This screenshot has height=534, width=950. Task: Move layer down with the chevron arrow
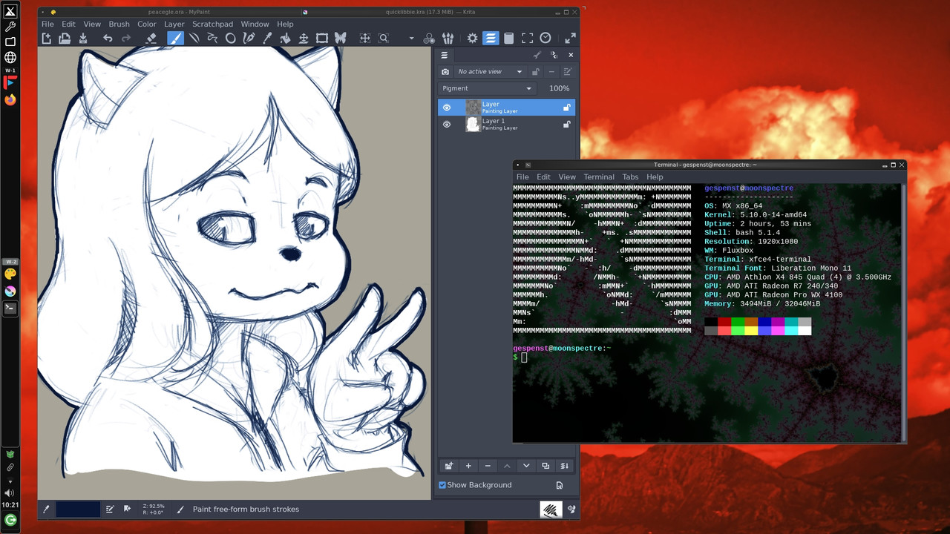point(526,466)
